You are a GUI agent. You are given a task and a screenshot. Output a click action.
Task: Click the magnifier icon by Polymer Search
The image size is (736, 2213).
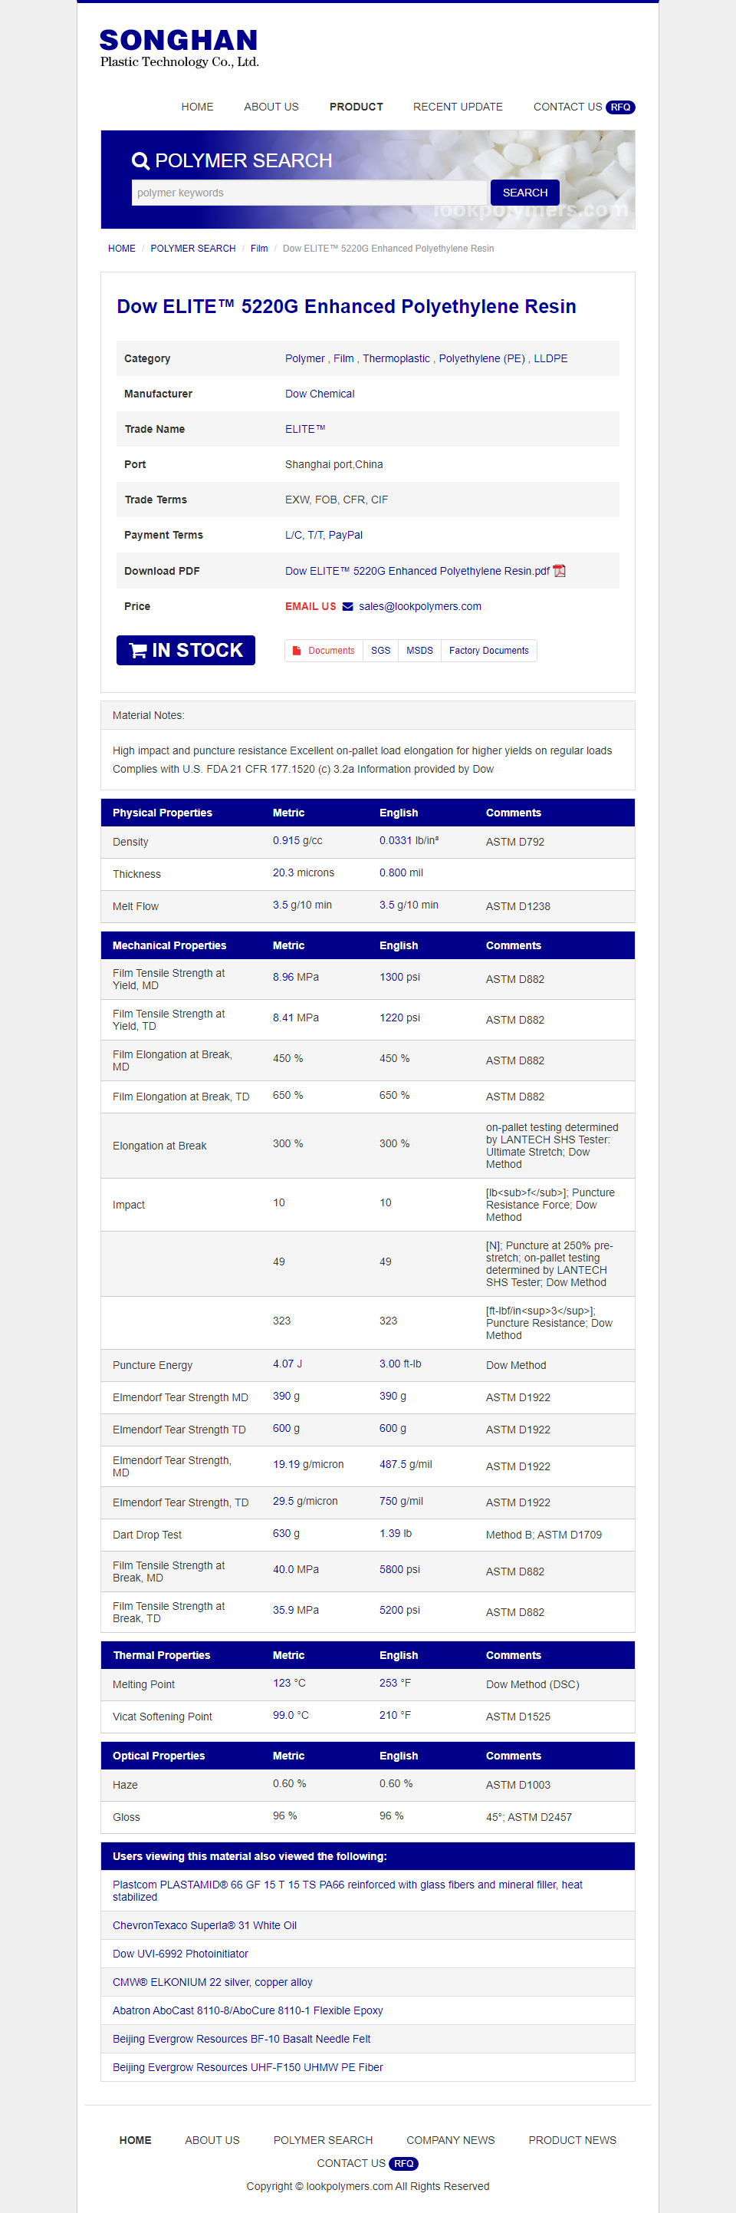[x=140, y=160]
